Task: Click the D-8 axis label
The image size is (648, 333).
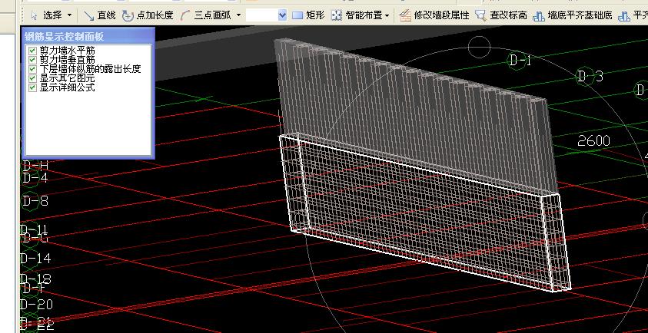Action: (x=35, y=201)
